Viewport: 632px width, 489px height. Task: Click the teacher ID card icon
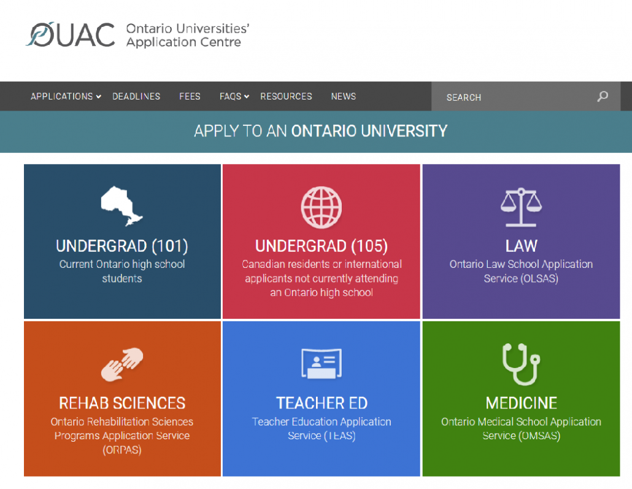point(322,364)
